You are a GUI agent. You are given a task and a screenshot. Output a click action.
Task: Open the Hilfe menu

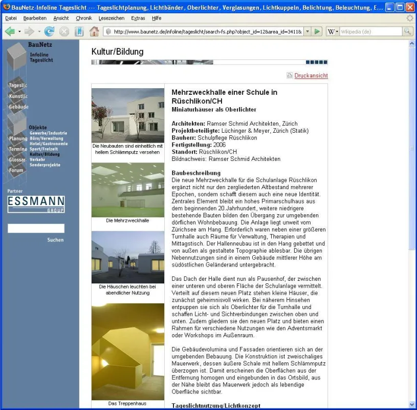click(157, 18)
